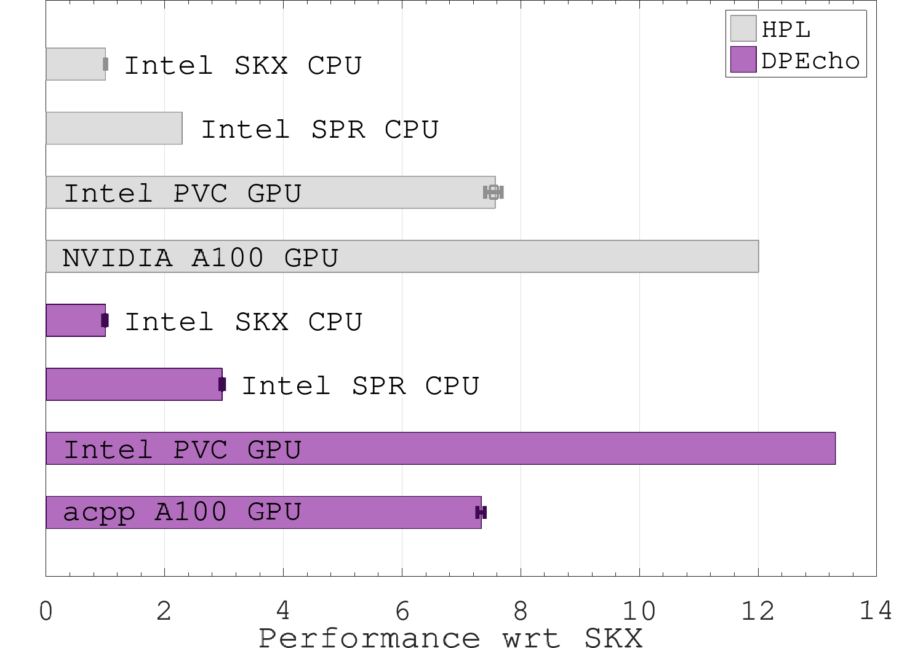The width and height of the screenshot is (923, 648).
Task: Click the gray Intel SKX CPU bar
Action: coord(75,64)
